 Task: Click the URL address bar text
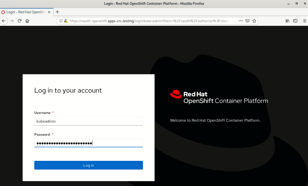click(149, 21)
